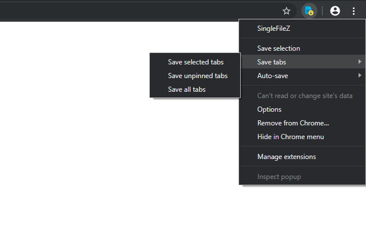The width and height of the screenshot is (366, 228).
Task: Click the Auto-save menu item
Action: 273,75
